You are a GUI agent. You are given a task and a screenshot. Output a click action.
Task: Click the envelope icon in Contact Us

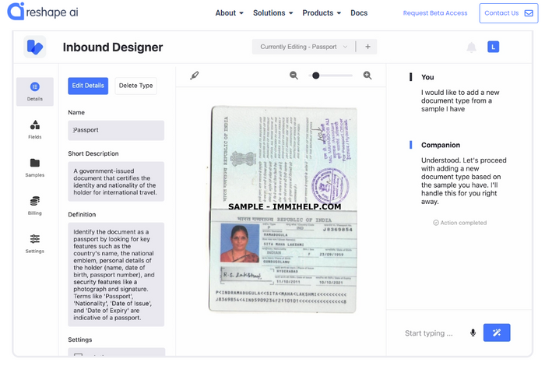click(529, 13)
